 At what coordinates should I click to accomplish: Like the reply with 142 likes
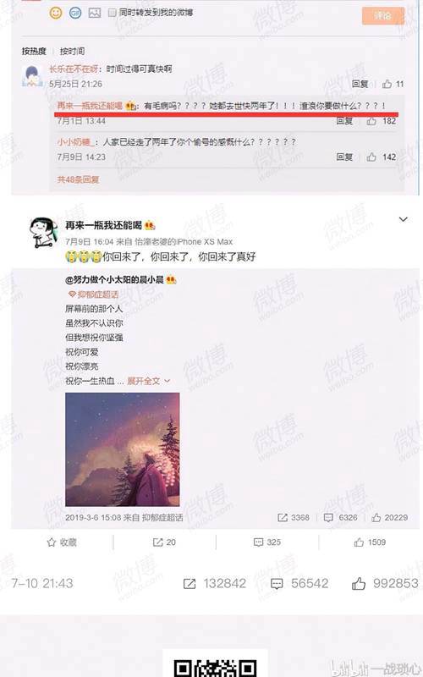pos(371,157)
